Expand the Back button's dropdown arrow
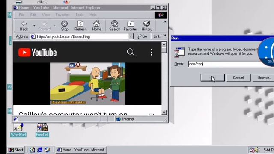 pos(34,26)
